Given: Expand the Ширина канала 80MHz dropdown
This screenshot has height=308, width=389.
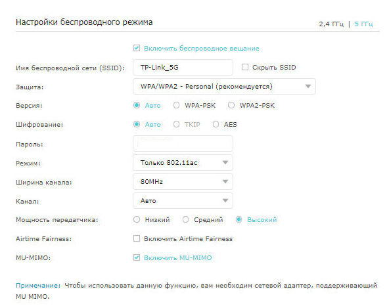Looking at the screenshot, I should [x=183, y=181].
